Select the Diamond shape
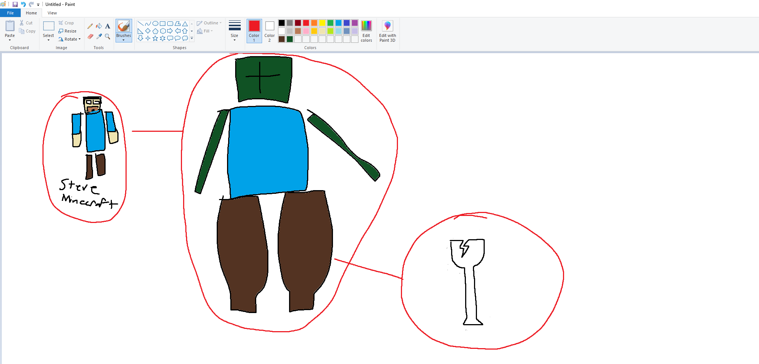Viewport: 759px width, 364px height. coord(148,31)
